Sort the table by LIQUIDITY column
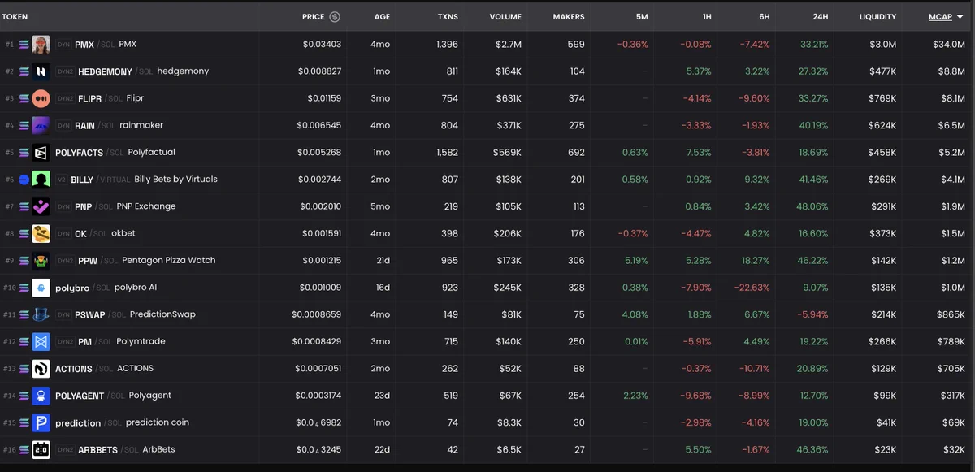975x472 pixels. 877,17
